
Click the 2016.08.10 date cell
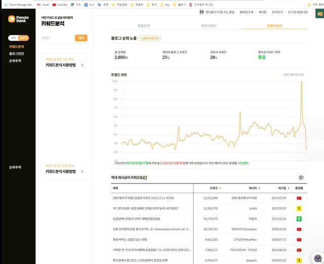pyautogui.click(x=279, y=250)
